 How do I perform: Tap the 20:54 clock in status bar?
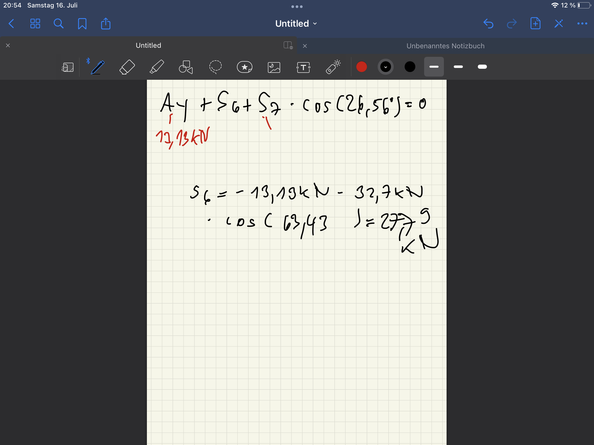click(x=12, y=5)
